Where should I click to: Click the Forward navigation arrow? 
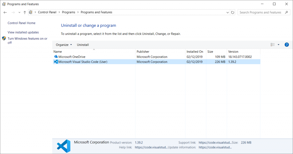[13, 13]
